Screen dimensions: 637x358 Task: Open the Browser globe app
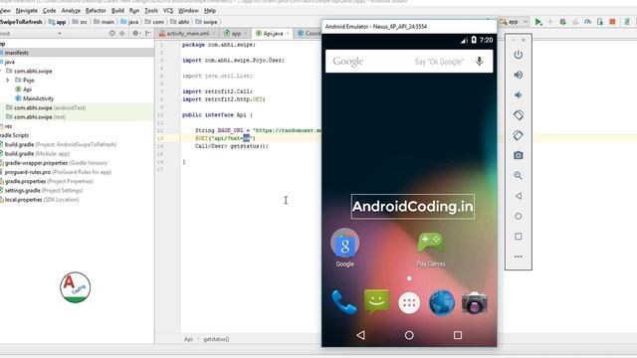442,302
